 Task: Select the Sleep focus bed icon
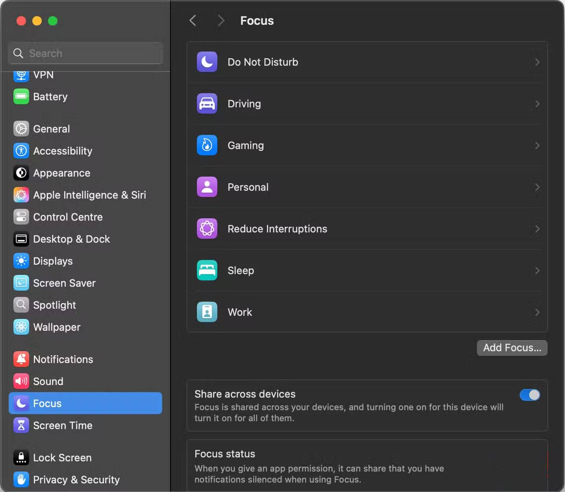(207, 270)
